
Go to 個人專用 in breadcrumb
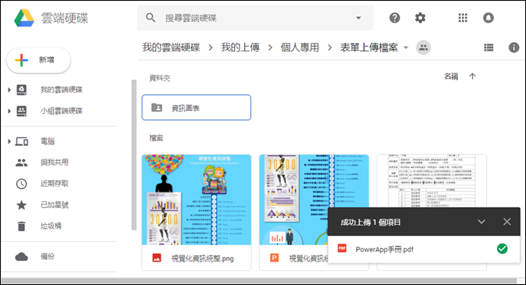click(300, 48)
